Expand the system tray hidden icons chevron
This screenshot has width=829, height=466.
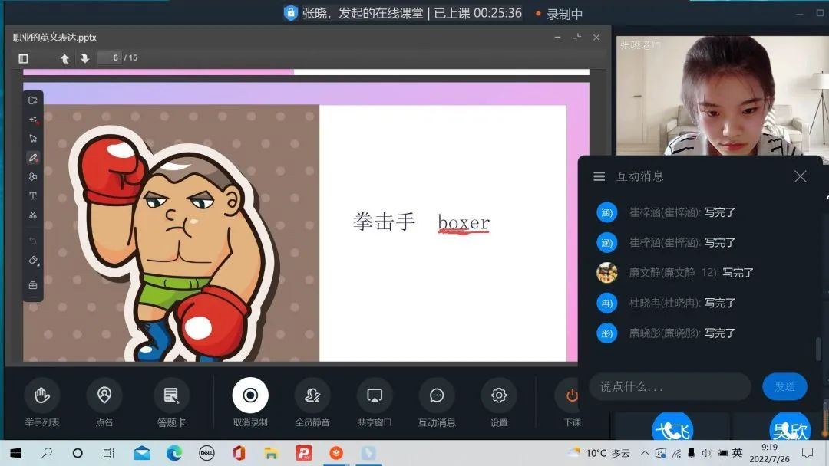point(645,453)
